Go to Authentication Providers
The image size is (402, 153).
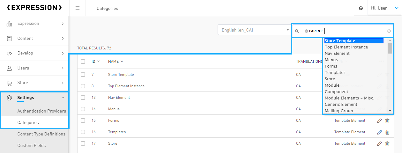(41, 111)
